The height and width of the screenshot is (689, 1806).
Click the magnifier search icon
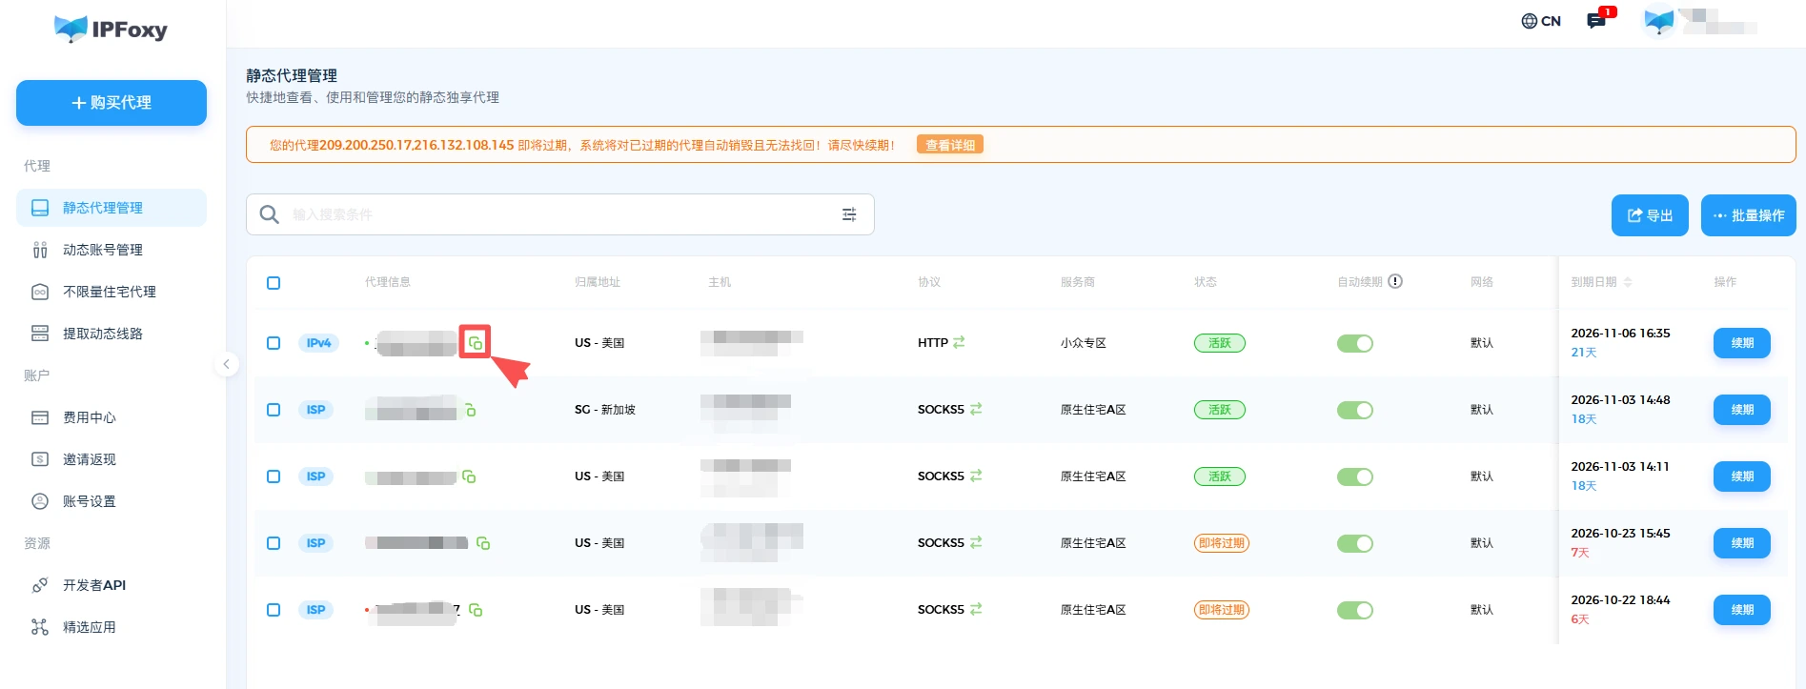click(270, 214)
